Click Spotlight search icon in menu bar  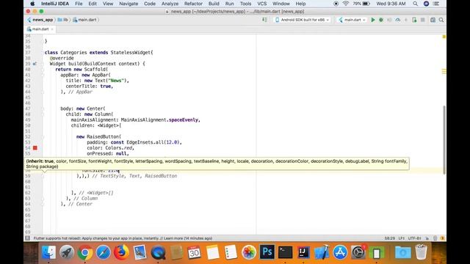tap(415, 4)
